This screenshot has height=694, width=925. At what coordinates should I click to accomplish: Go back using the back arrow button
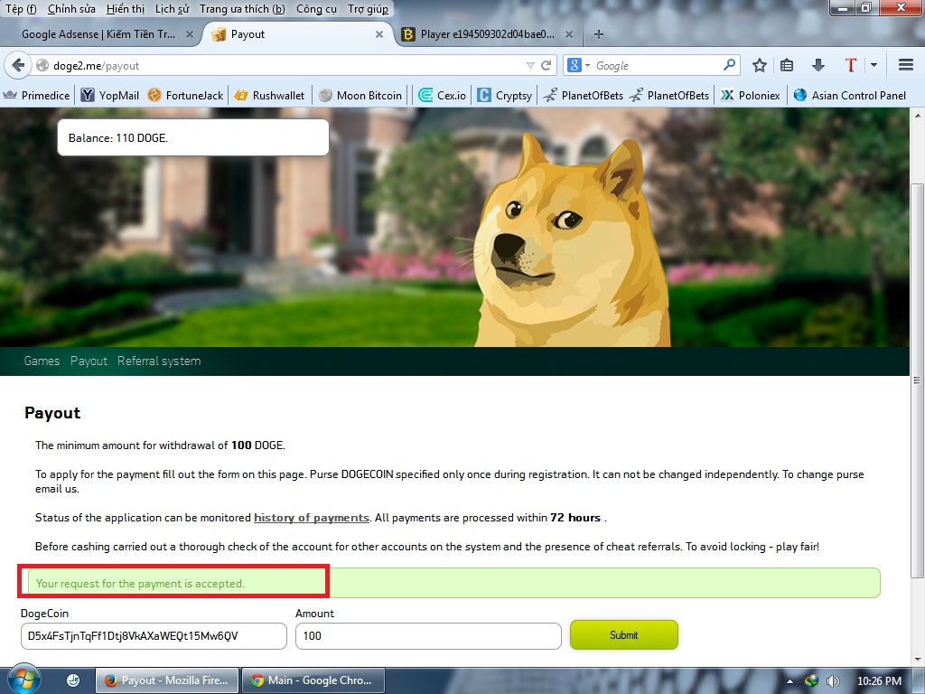point(18,65)
